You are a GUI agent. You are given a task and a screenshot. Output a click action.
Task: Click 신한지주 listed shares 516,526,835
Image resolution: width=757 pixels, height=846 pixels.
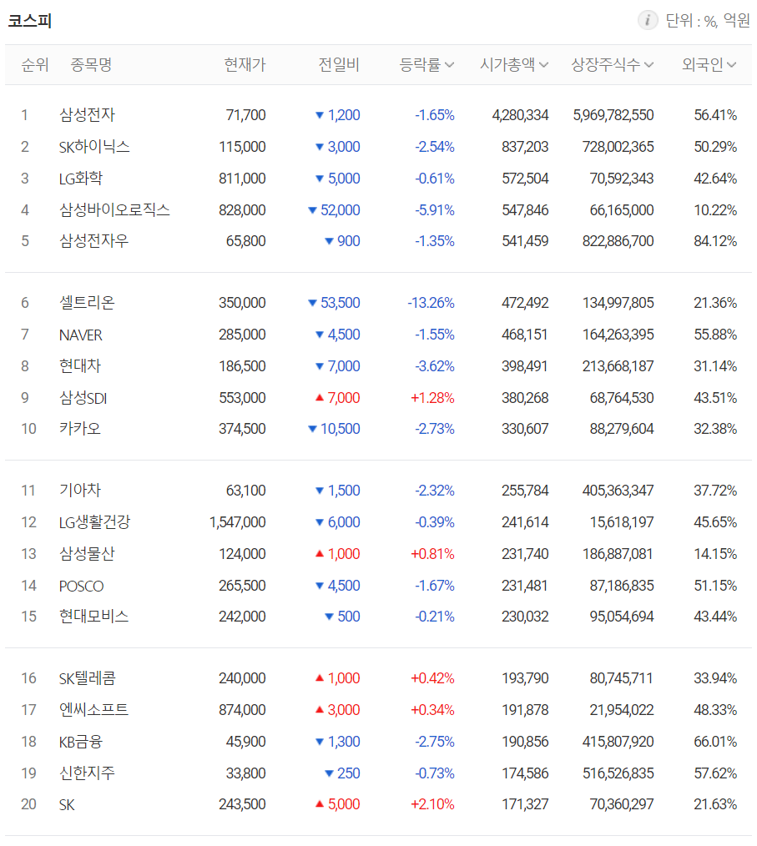[618, 773]
